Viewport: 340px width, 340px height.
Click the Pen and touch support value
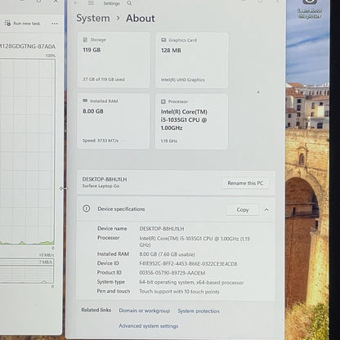pos(179,292)
